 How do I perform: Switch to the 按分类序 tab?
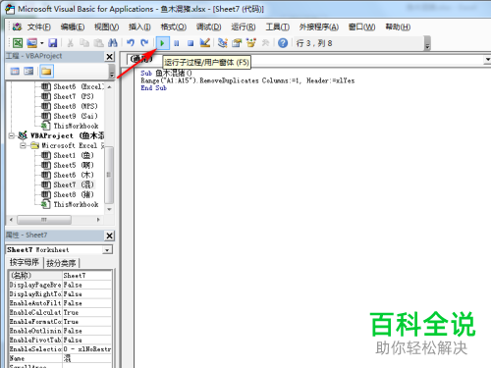pyautogui.click(x=61, y=263)
